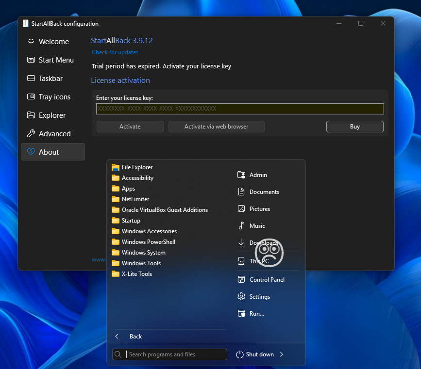Image resolution: width=421 pixels, height=369 pixels.
Task: Click the search magnifier icon
Action: pos(118,354)
